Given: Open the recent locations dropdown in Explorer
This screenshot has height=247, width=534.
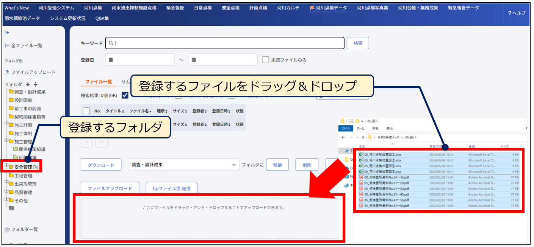Looking at the screenshot, I should (x=357, y=137).
